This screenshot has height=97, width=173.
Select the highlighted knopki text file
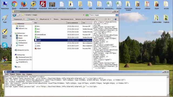[63, 40]
